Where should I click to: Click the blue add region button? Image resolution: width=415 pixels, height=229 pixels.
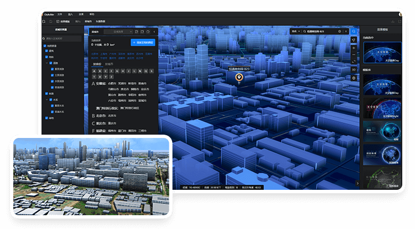(143, 42)
